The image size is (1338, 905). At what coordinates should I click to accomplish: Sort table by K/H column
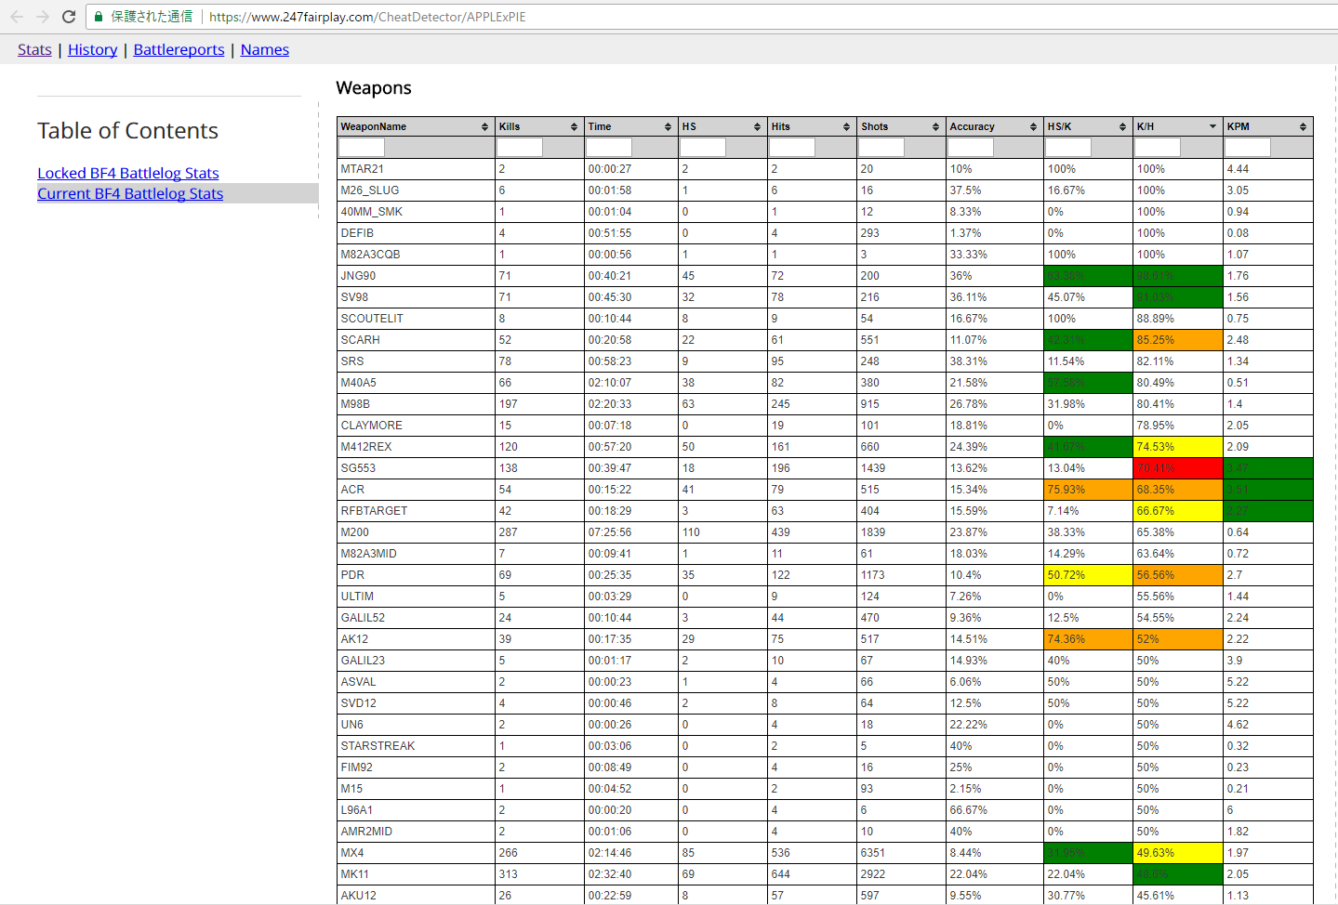(1177, 126)
